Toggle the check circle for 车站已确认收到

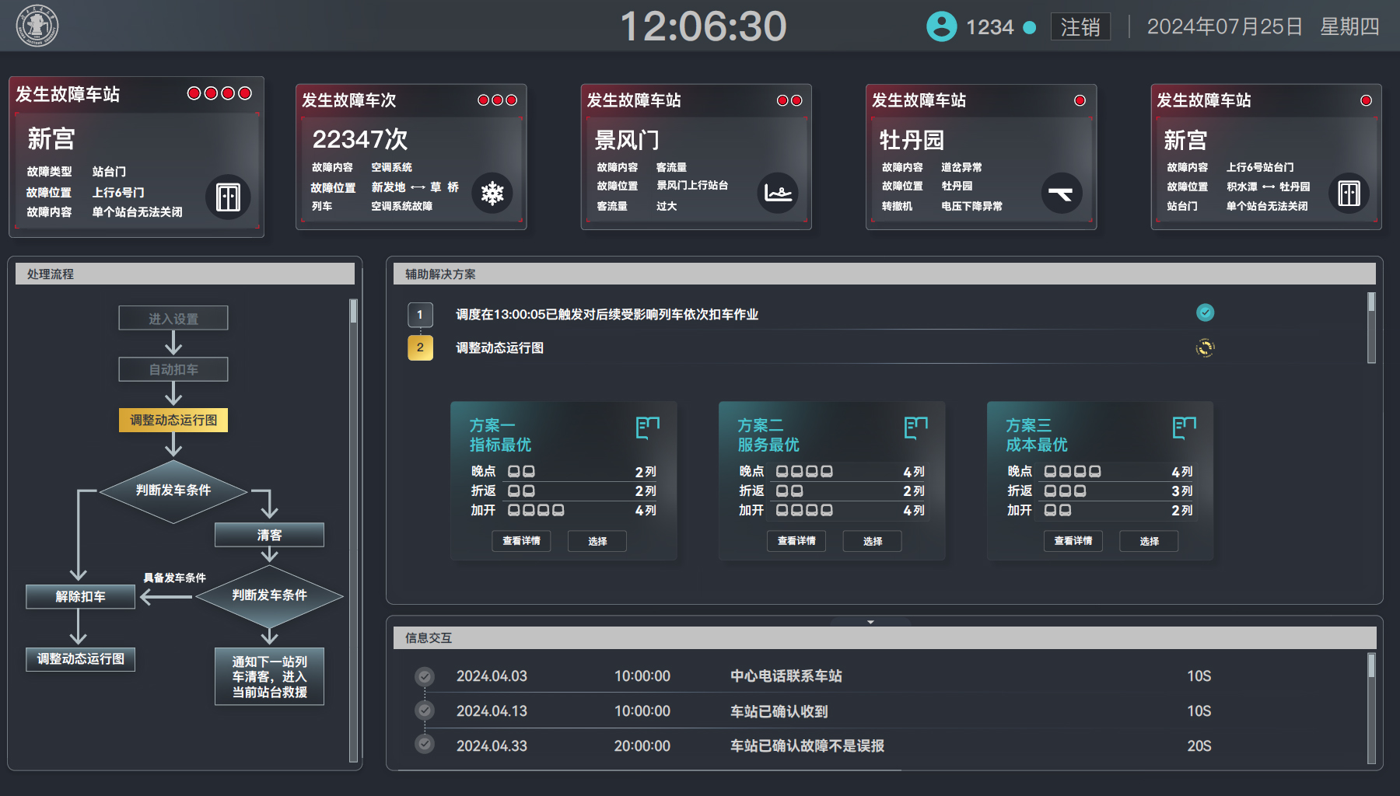425,710
